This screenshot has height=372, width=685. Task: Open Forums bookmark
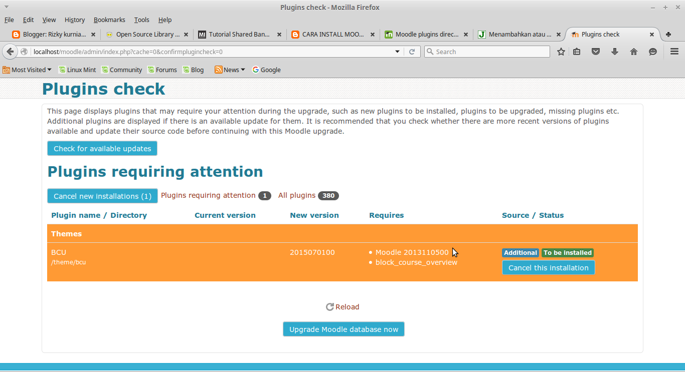(162, 70)
